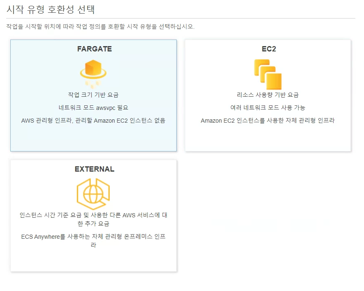This screenshot has height=291, width=364.
Task: Select the EC2 card title
Action: (269, 49)
